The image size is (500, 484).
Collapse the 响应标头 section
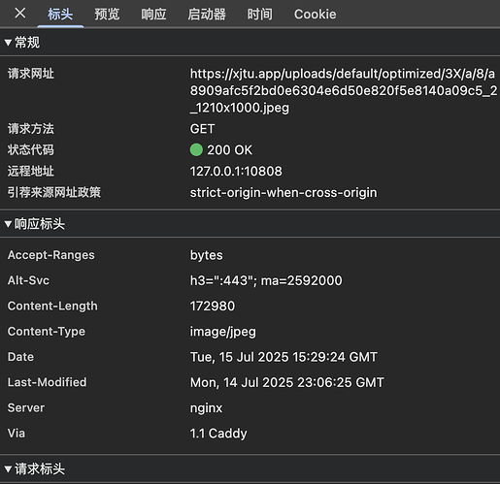[x=8, y=224]
